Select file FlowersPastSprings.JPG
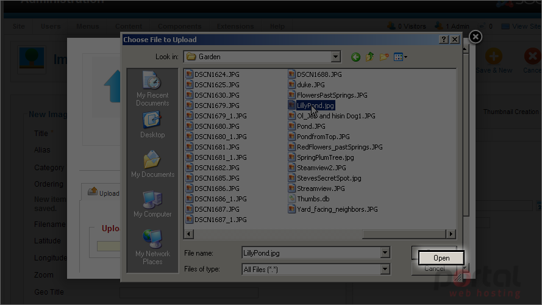Viewport: 542px width, 305px height. pos(327,95)
